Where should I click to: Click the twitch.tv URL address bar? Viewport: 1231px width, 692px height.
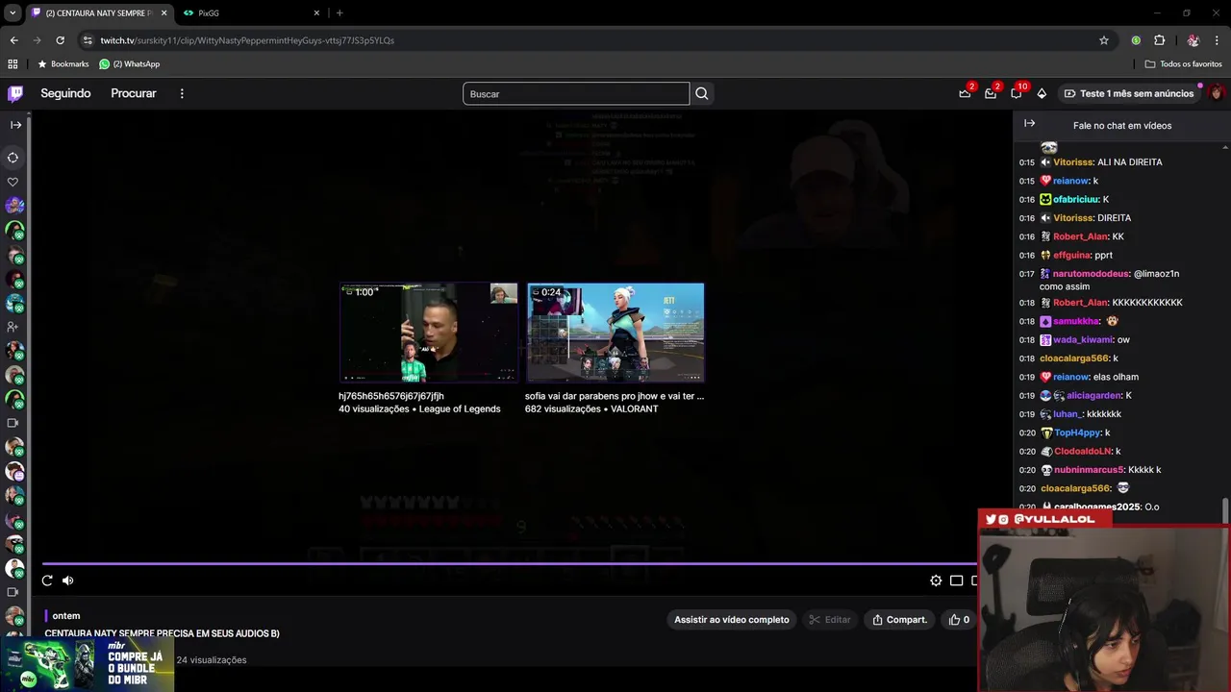coord(247,40)
